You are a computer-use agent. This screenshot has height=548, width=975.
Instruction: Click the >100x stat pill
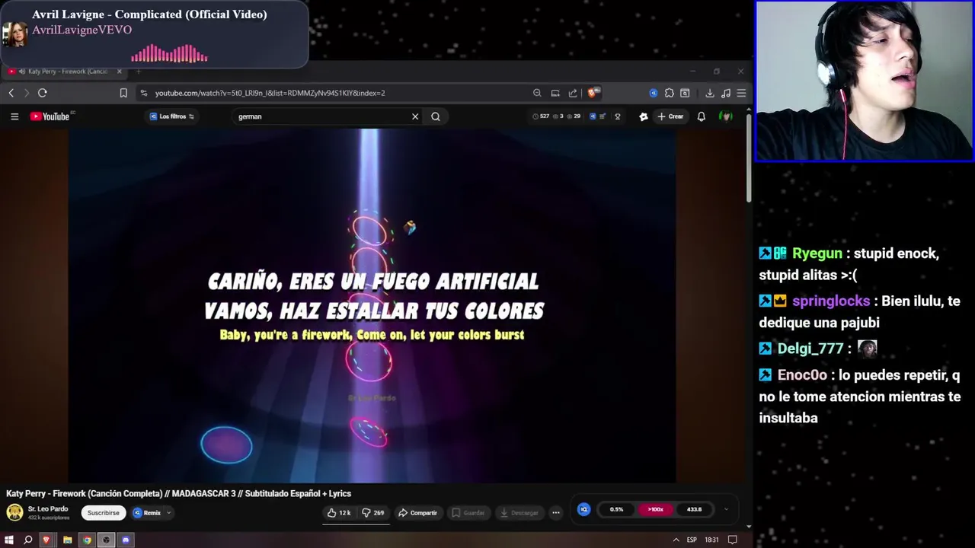pyautogui.click(x=655, y=509)
